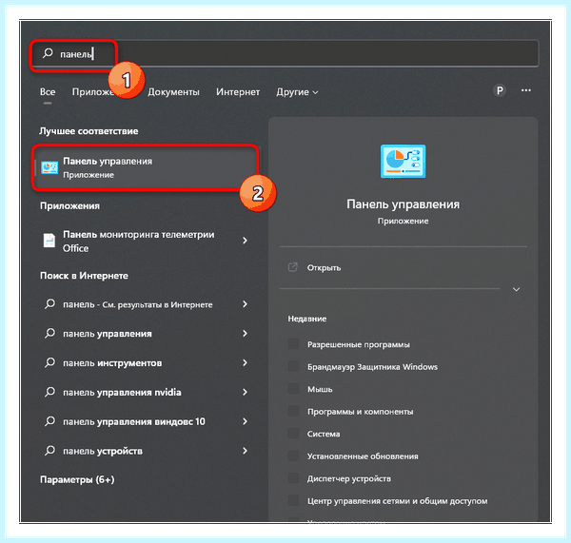Open the 'Параметры (6+)' section

coord(77,479)
